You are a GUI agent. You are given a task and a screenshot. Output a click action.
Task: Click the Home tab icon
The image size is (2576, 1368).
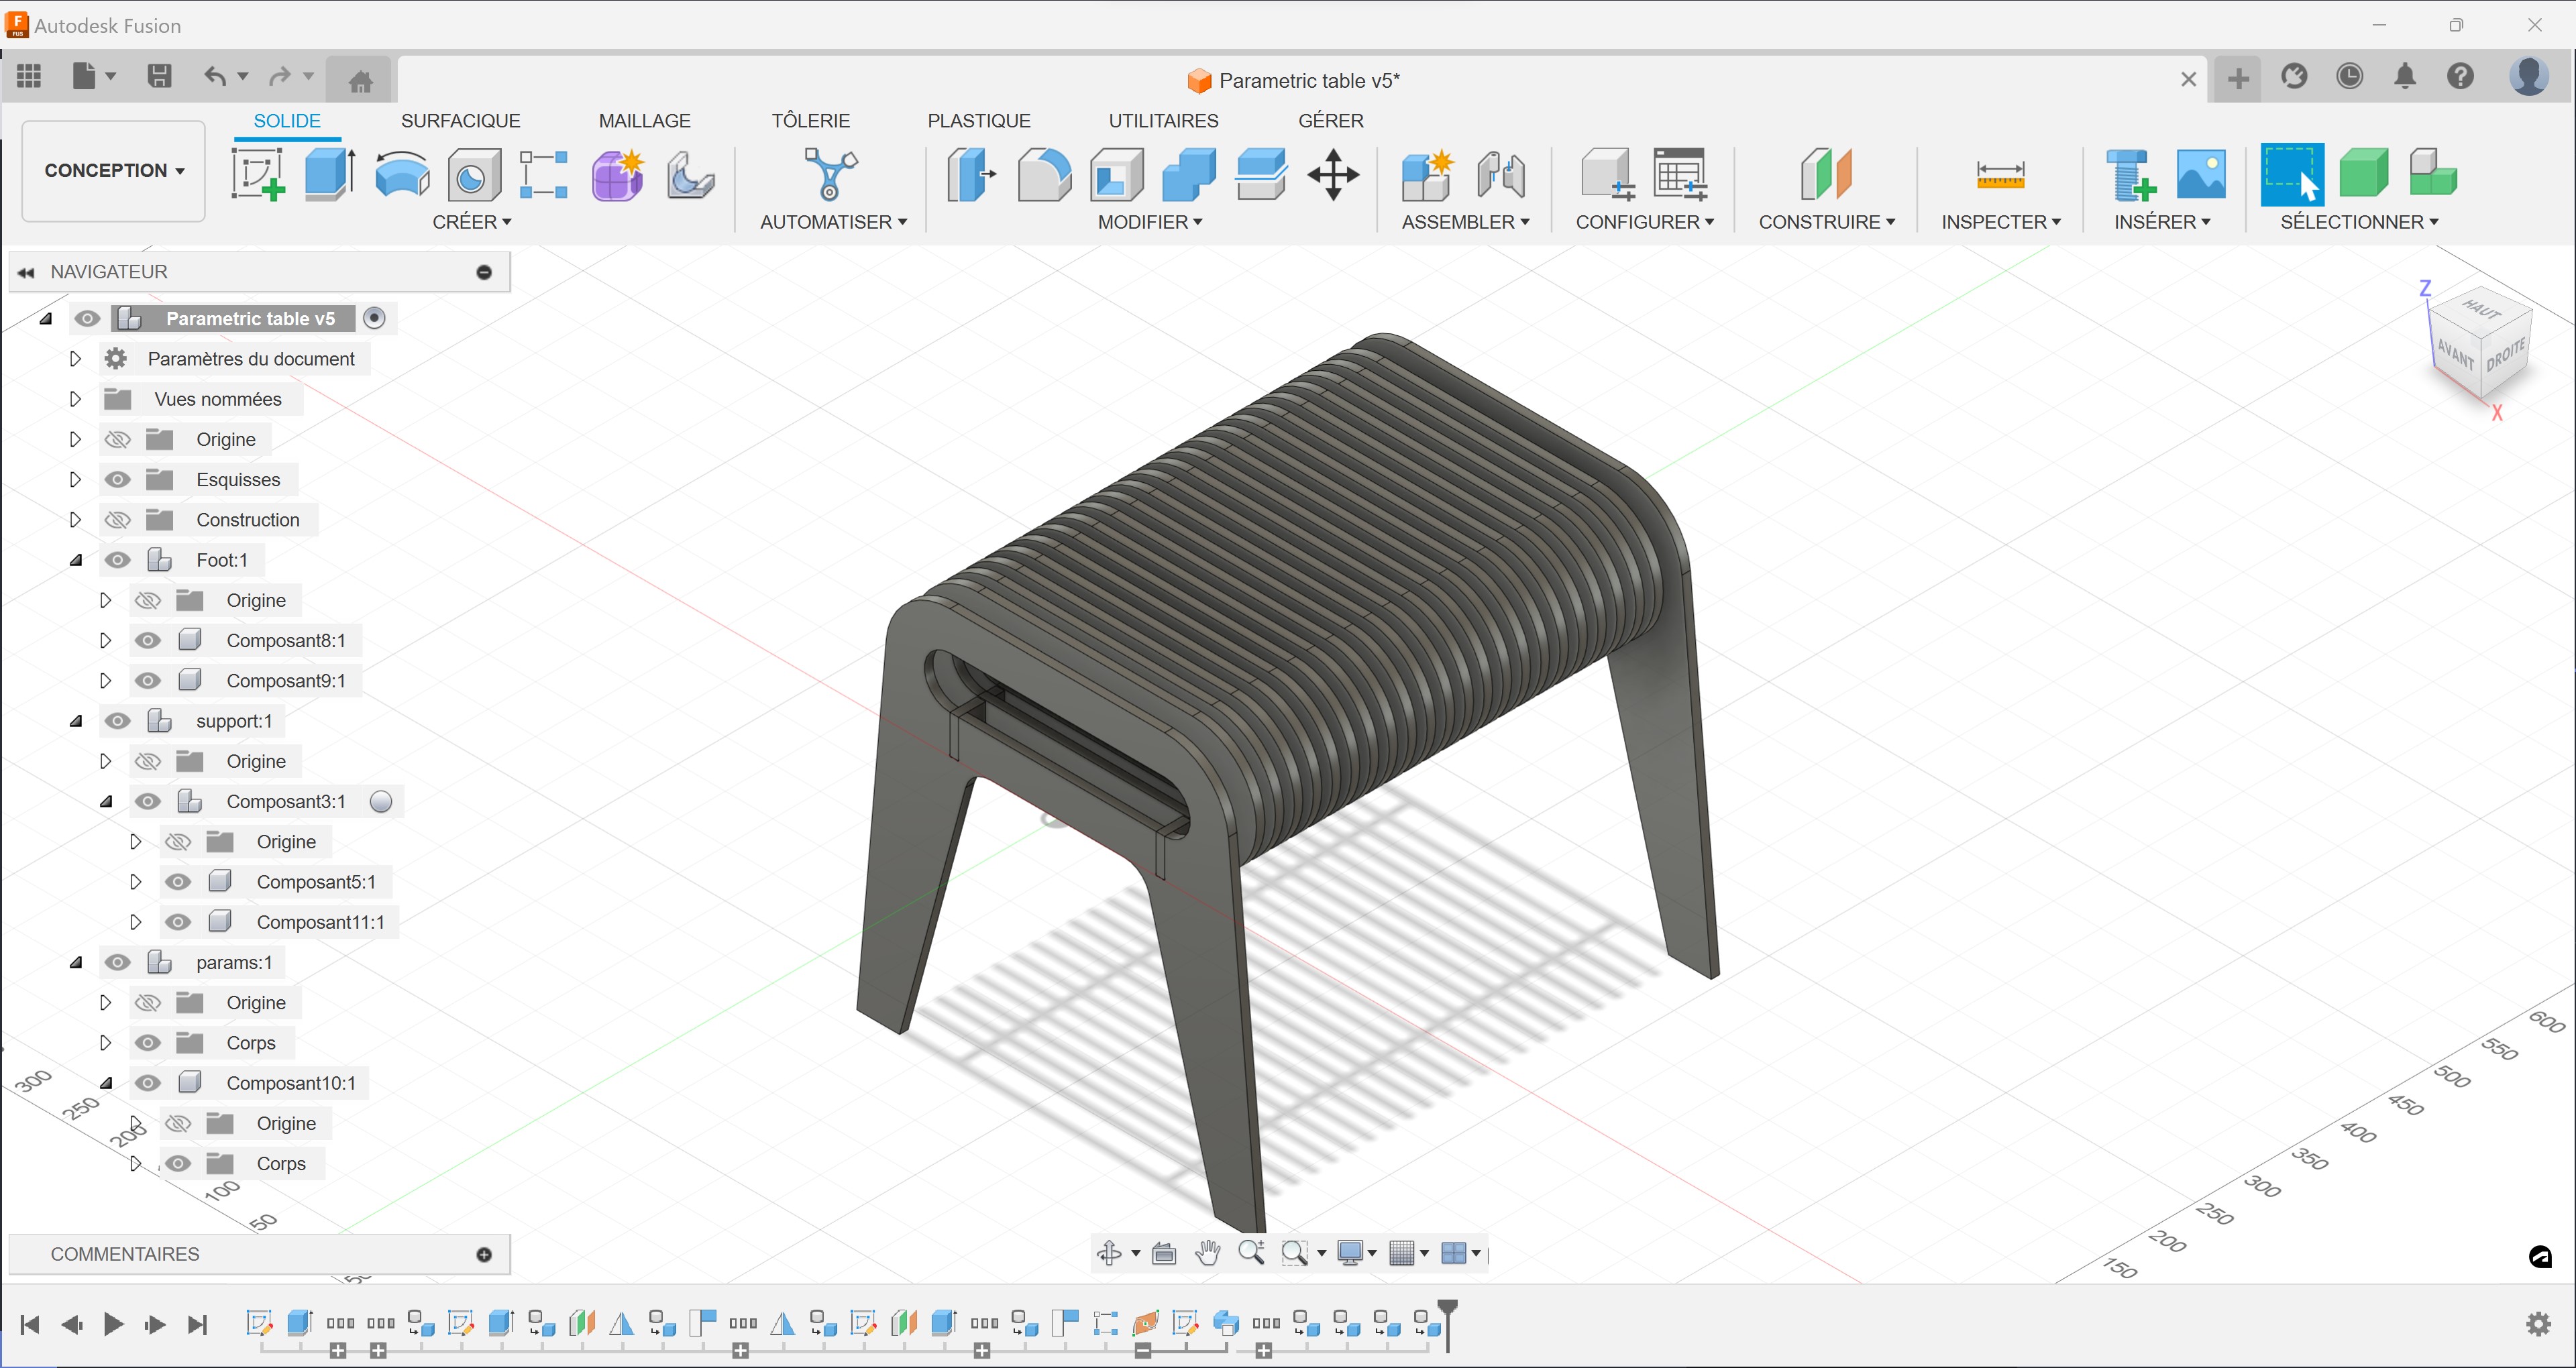[x=361, y=80]
